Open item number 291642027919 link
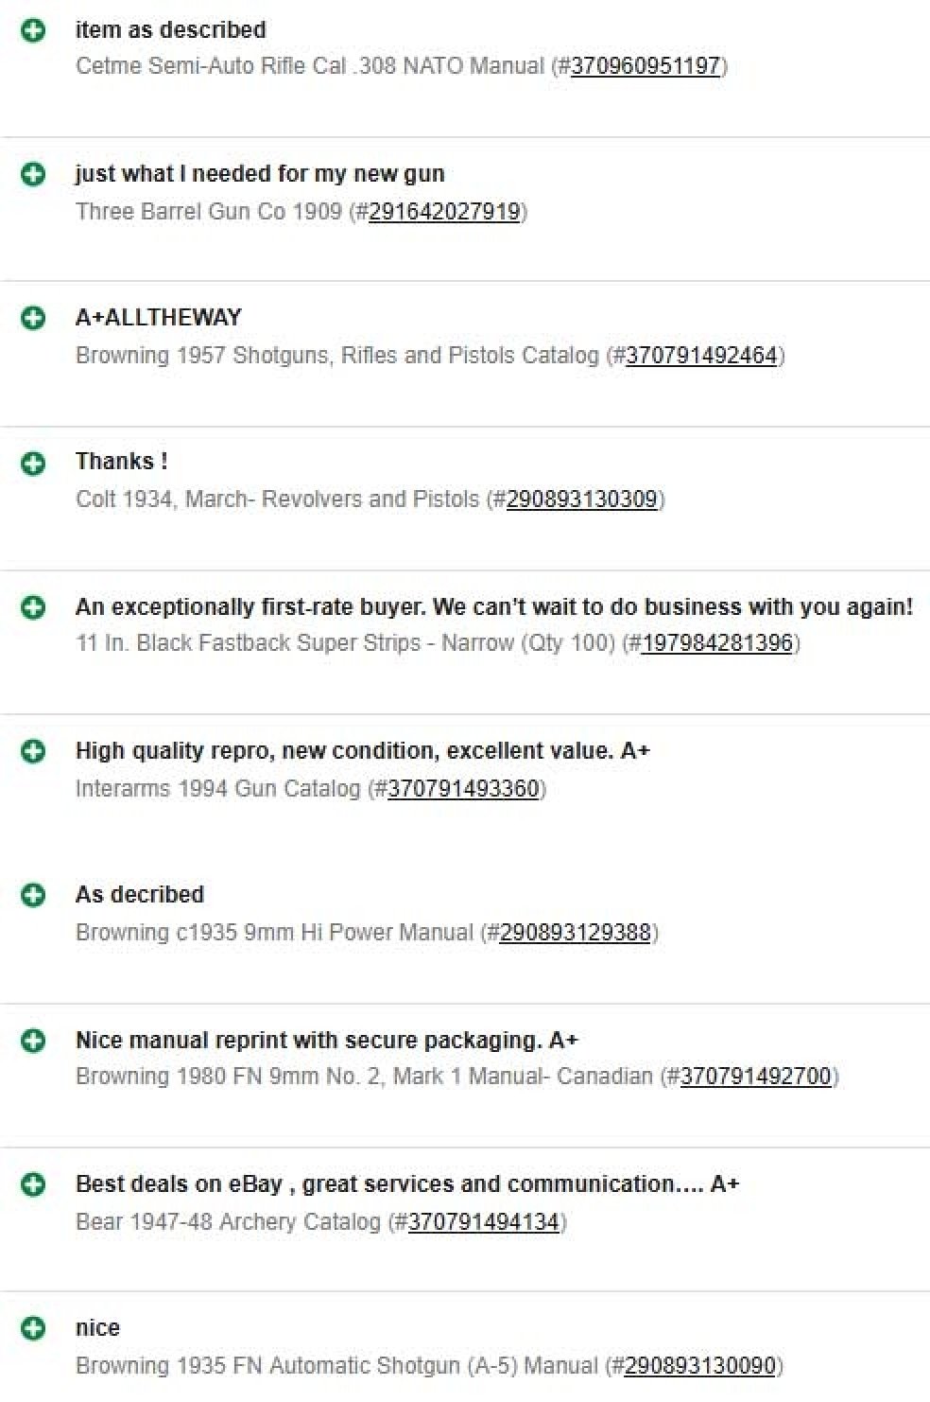The height and width of the screenshot is (1402, 930). coord(444,211)
